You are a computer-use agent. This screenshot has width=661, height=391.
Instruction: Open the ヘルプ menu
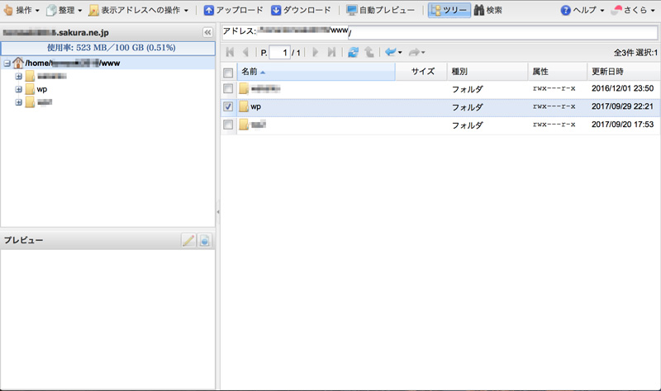pyautogui.click(x=583, y=10)
